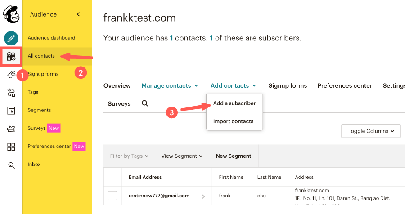Click the sidebar Search magnifier icon
405x214 pixels.
coord(11,165)
